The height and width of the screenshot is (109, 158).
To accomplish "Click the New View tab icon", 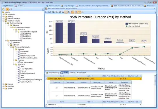I will (145, 6).
